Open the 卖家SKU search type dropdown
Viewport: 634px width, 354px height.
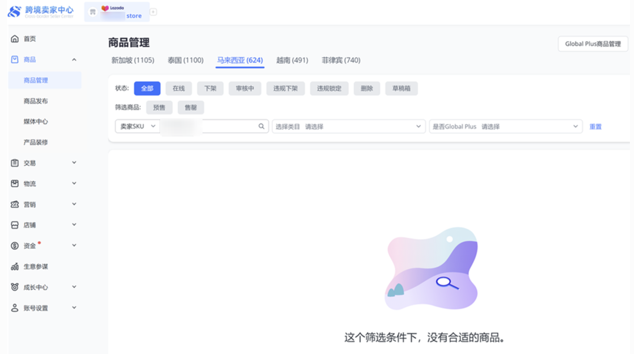[138, 126]
